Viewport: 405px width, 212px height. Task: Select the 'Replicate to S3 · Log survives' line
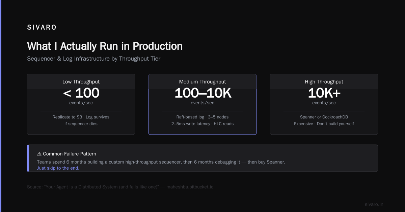point(81,117)
